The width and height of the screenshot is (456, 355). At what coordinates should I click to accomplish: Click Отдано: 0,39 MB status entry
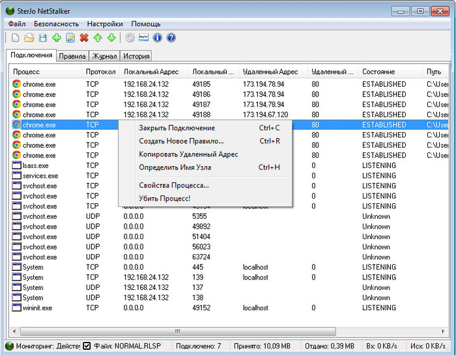(330, 346)
